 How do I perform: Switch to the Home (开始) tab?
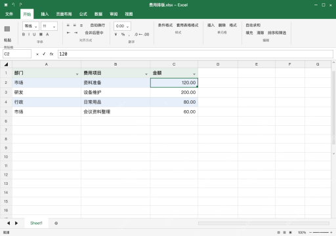(27, 14)
